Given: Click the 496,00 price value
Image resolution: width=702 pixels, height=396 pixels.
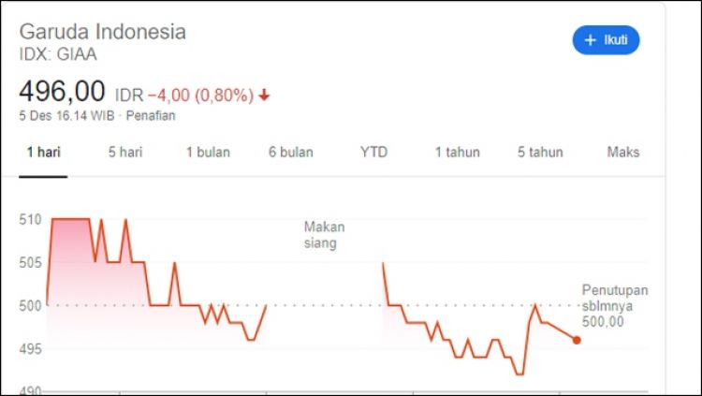Looking at the screenshot, I should (62, 93).
